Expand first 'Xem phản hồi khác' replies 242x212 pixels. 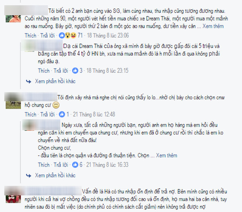[x=55, y=81]
